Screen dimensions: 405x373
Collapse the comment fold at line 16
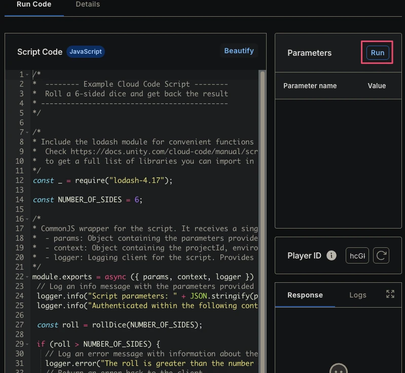pos(27,219)
